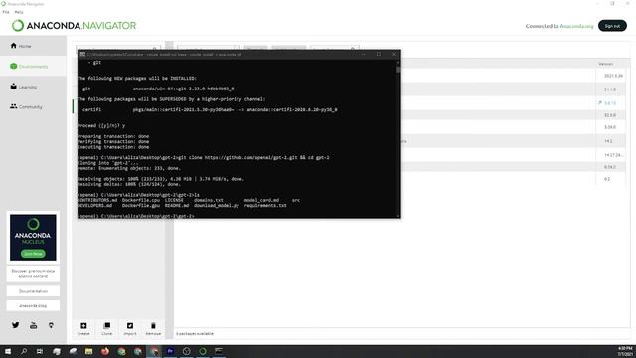The image size is (636, 358).
Task: Click the Sign out button
Action: (x=612, y=26)
